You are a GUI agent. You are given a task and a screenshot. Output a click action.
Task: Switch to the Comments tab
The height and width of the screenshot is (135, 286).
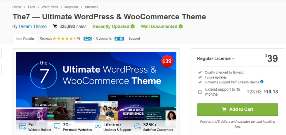tap(104, 39)
